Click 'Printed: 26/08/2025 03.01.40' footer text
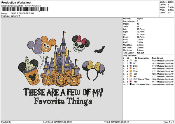Image resolution: width=175 pixels, height=124 pixels. (x=116, y=122)
